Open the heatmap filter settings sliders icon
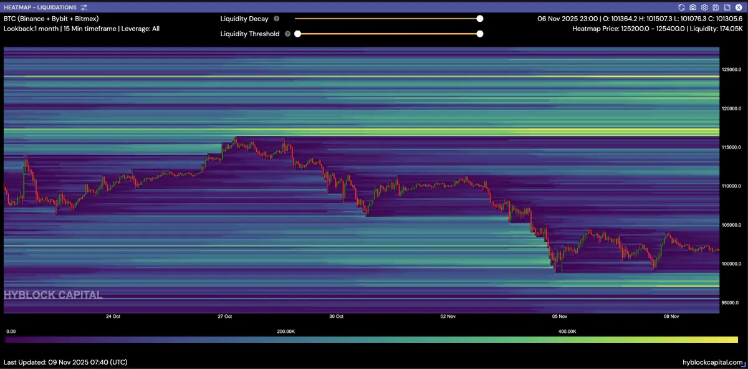The width and height of the screenshot is (748, 369). coord(84,7)
